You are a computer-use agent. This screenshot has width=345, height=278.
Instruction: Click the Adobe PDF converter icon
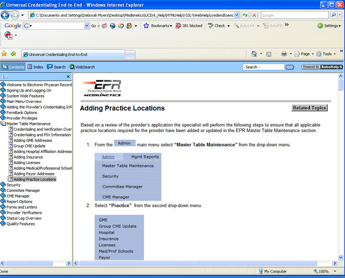pos(9,35)
